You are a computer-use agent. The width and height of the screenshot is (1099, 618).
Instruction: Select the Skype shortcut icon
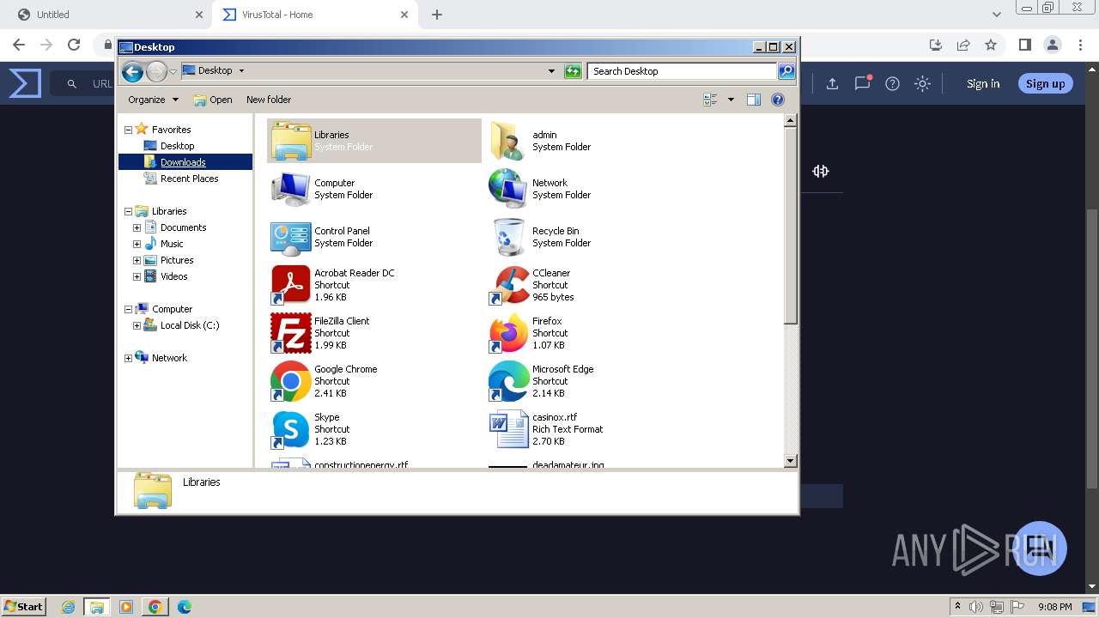click(291, 429)
